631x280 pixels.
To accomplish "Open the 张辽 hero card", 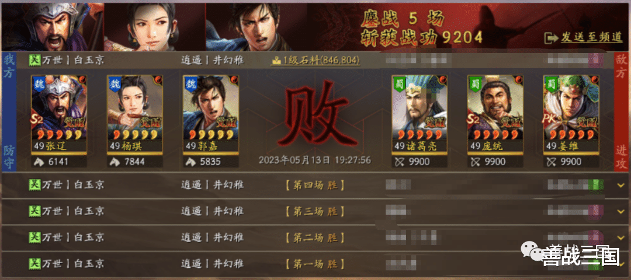I will 59,114.
